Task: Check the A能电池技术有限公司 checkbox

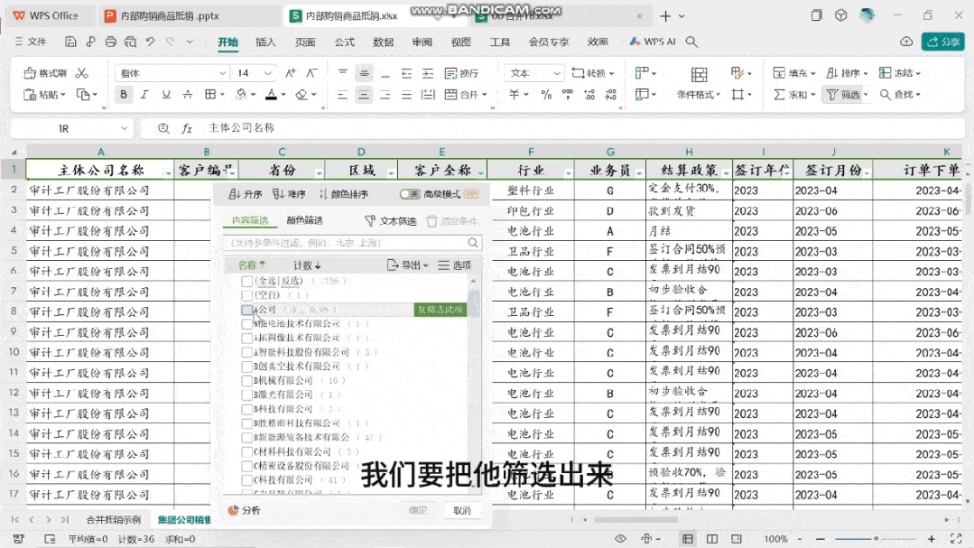Action: 247,324
